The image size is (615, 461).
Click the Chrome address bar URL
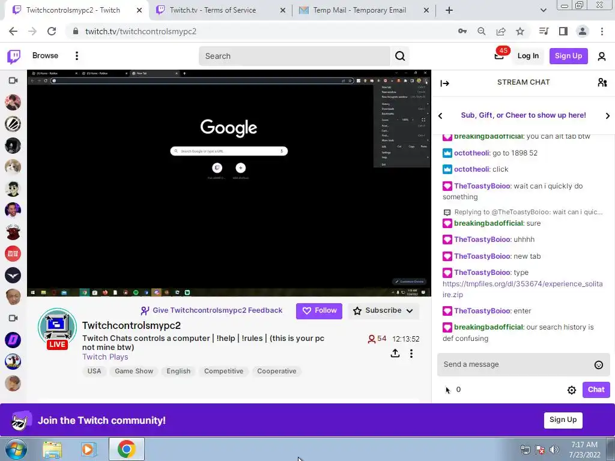click(x=141, y=31)
